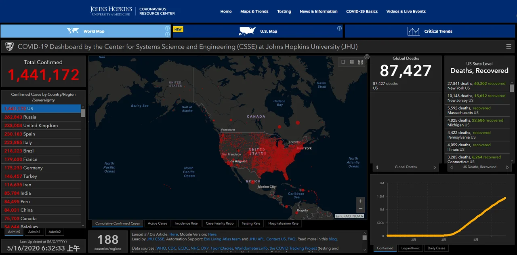Click the country list scrollbar thumb

[x=83, y=113]
